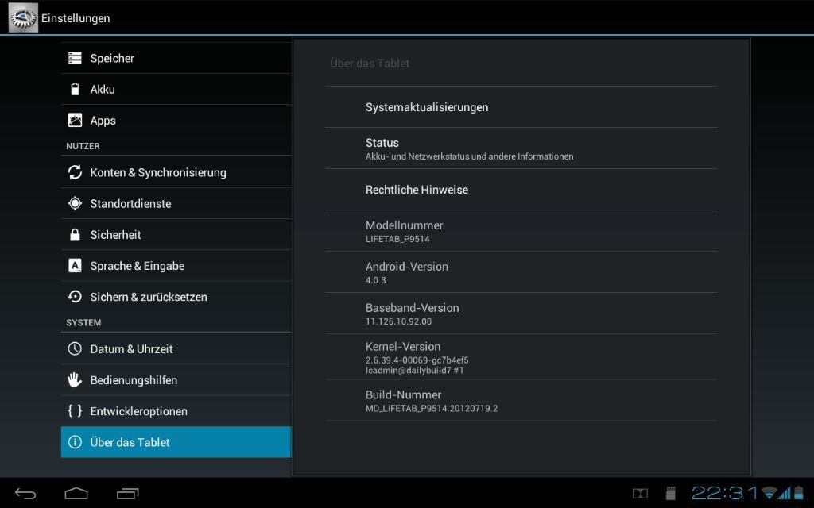Tap the Sichern & zurücksetzen restore icon
The height and width of the screenshot is (508, 814).
pyautogui.click(x=75, y=297)
